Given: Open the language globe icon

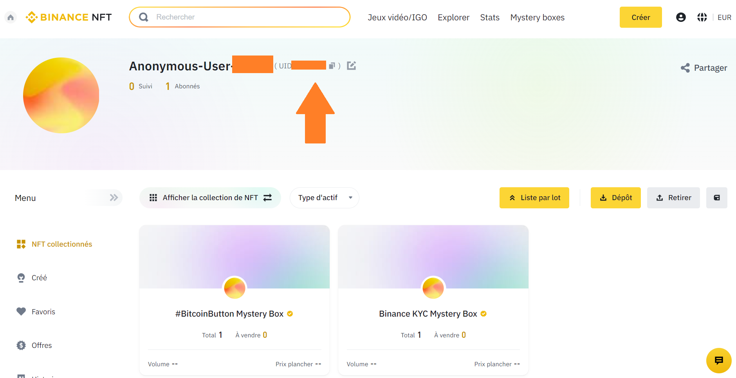Looking at the screenshot, I should point(702,17).
